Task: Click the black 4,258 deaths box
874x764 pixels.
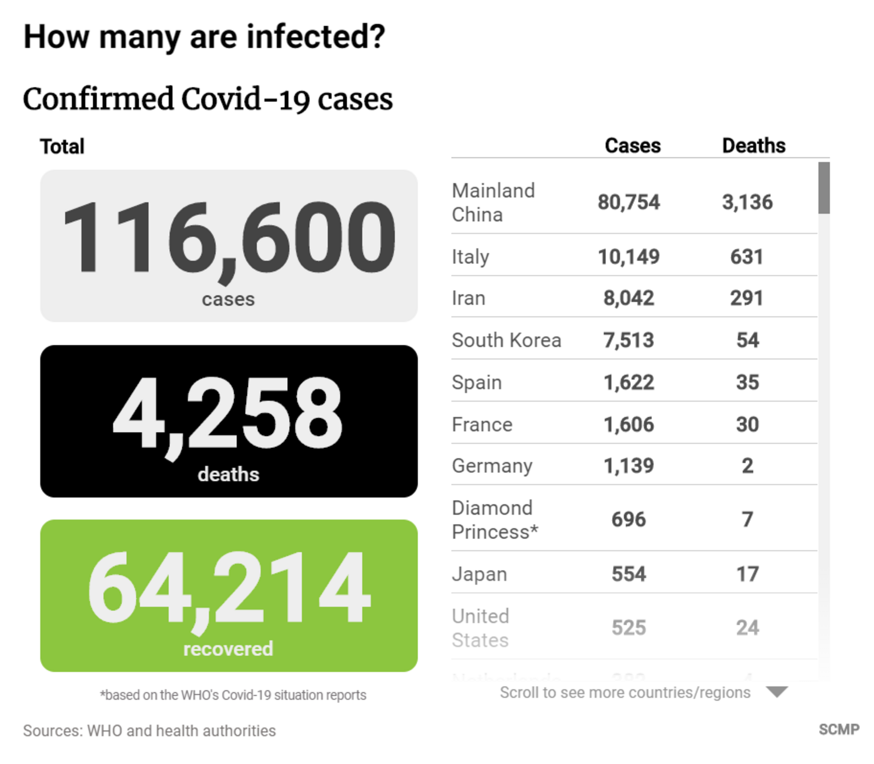Action: tap(229, 421)
